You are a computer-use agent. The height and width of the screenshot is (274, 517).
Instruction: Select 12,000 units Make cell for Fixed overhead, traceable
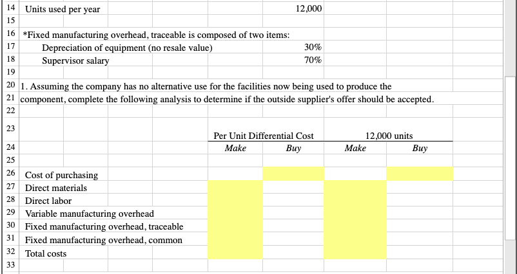355,226
